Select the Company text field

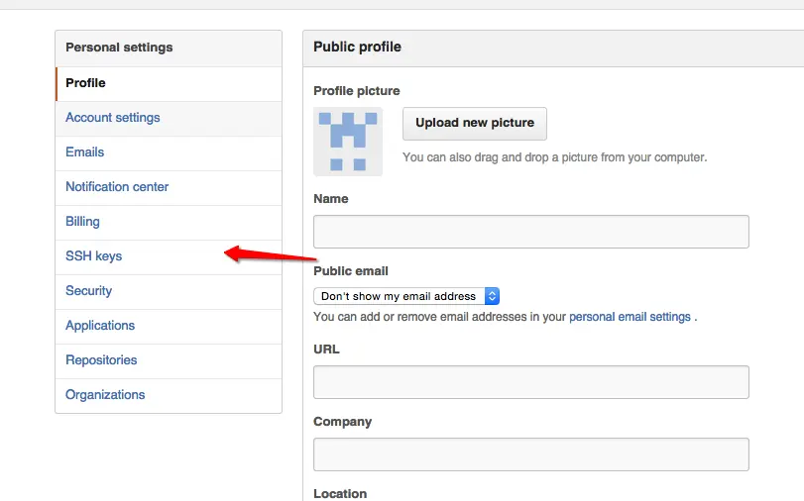click(530, 454)
